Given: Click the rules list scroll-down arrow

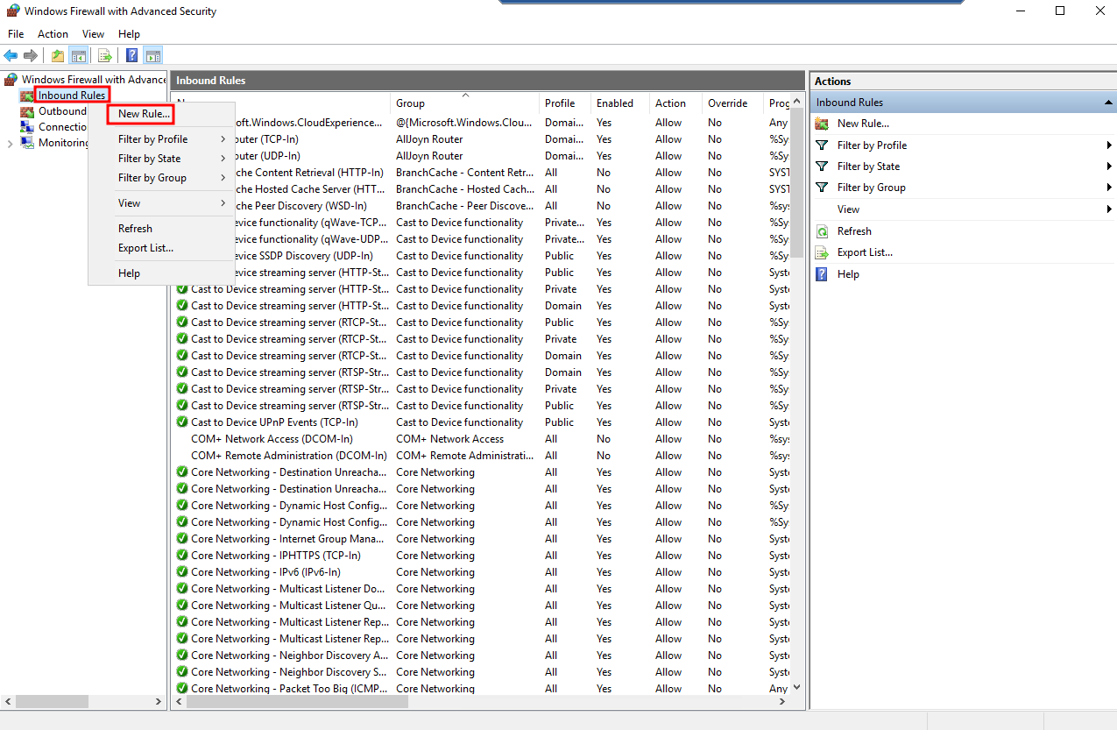Looking at the screenshot, I should point(797,688).
